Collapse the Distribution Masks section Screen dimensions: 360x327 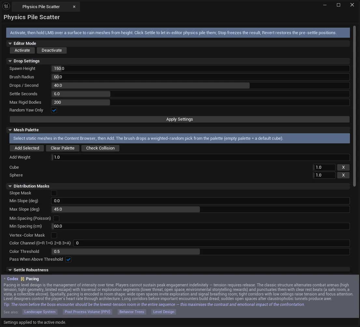click(10, 186)
